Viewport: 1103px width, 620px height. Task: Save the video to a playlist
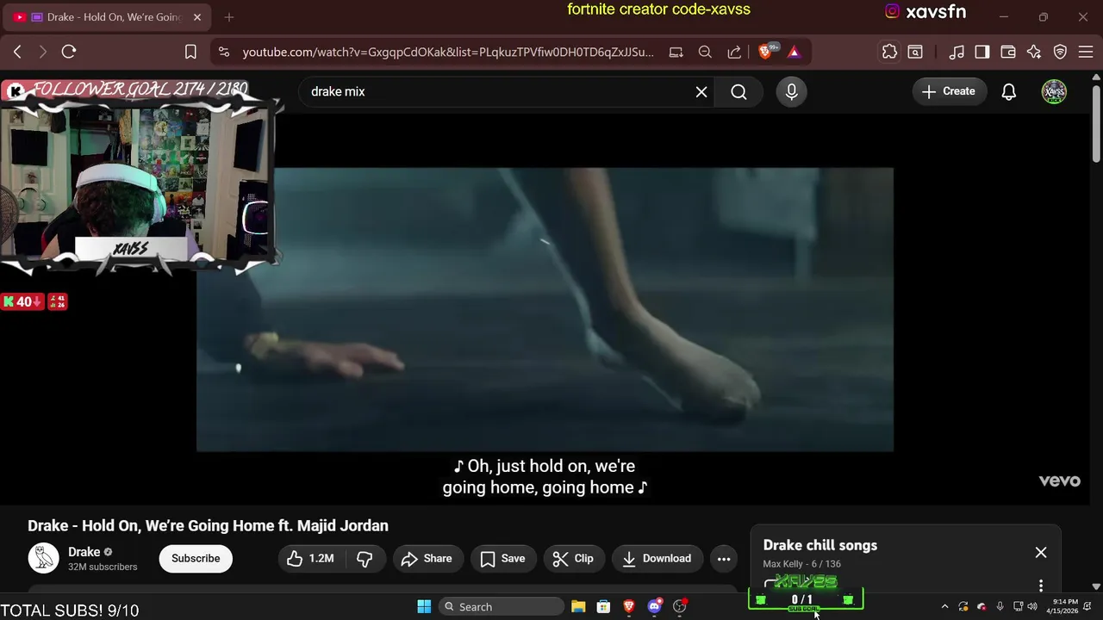503,559
